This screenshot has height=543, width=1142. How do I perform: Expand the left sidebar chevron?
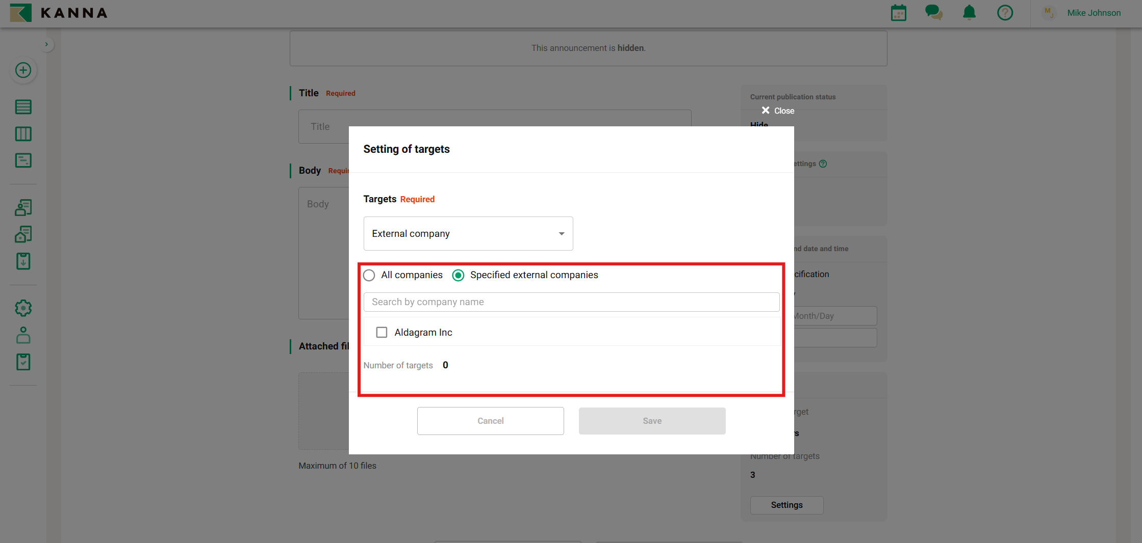click(x=46, y=44)
